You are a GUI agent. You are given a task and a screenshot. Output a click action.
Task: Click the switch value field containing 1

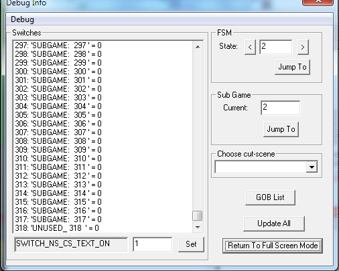click(x=152, y=244)
